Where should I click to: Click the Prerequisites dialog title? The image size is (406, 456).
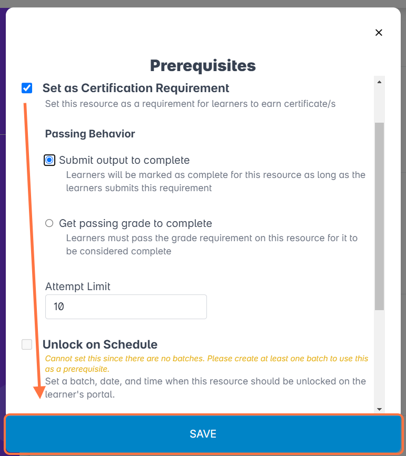(x=203, y=65)
